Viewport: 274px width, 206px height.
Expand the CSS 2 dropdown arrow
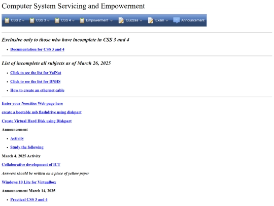[x=23, y=20]
